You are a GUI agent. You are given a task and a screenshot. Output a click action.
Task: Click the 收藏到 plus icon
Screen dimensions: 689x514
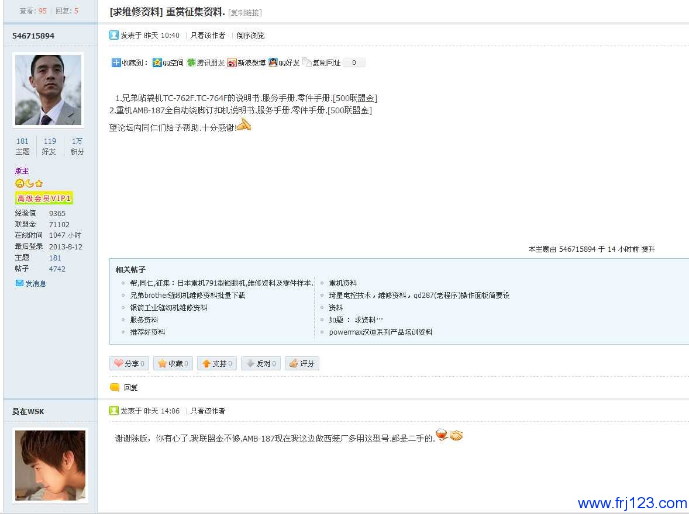(116, 62)
